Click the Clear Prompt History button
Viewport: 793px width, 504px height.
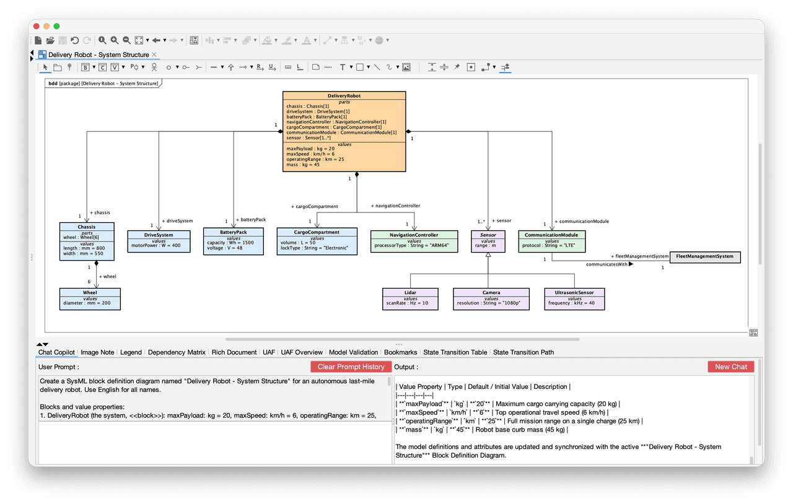[x=351, y=367]
